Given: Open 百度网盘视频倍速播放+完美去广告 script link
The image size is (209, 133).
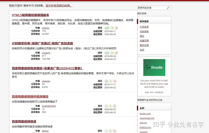Looking at the screenshot, I should [x=48, y=68].
